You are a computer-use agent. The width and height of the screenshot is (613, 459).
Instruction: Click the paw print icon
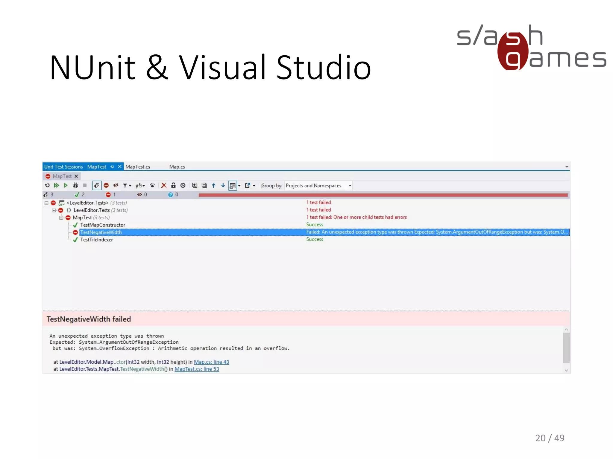coord(152,186)
